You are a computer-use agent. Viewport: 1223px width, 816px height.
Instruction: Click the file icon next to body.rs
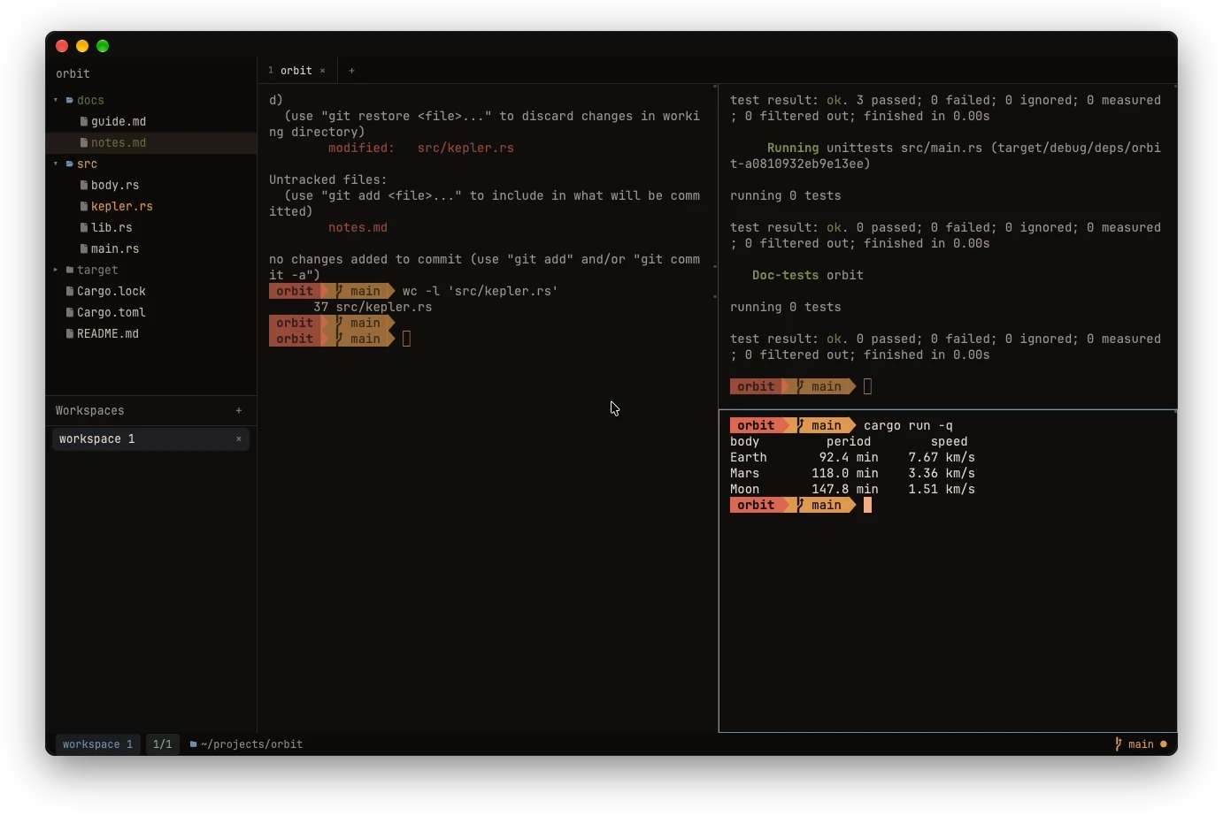(84, 185)
